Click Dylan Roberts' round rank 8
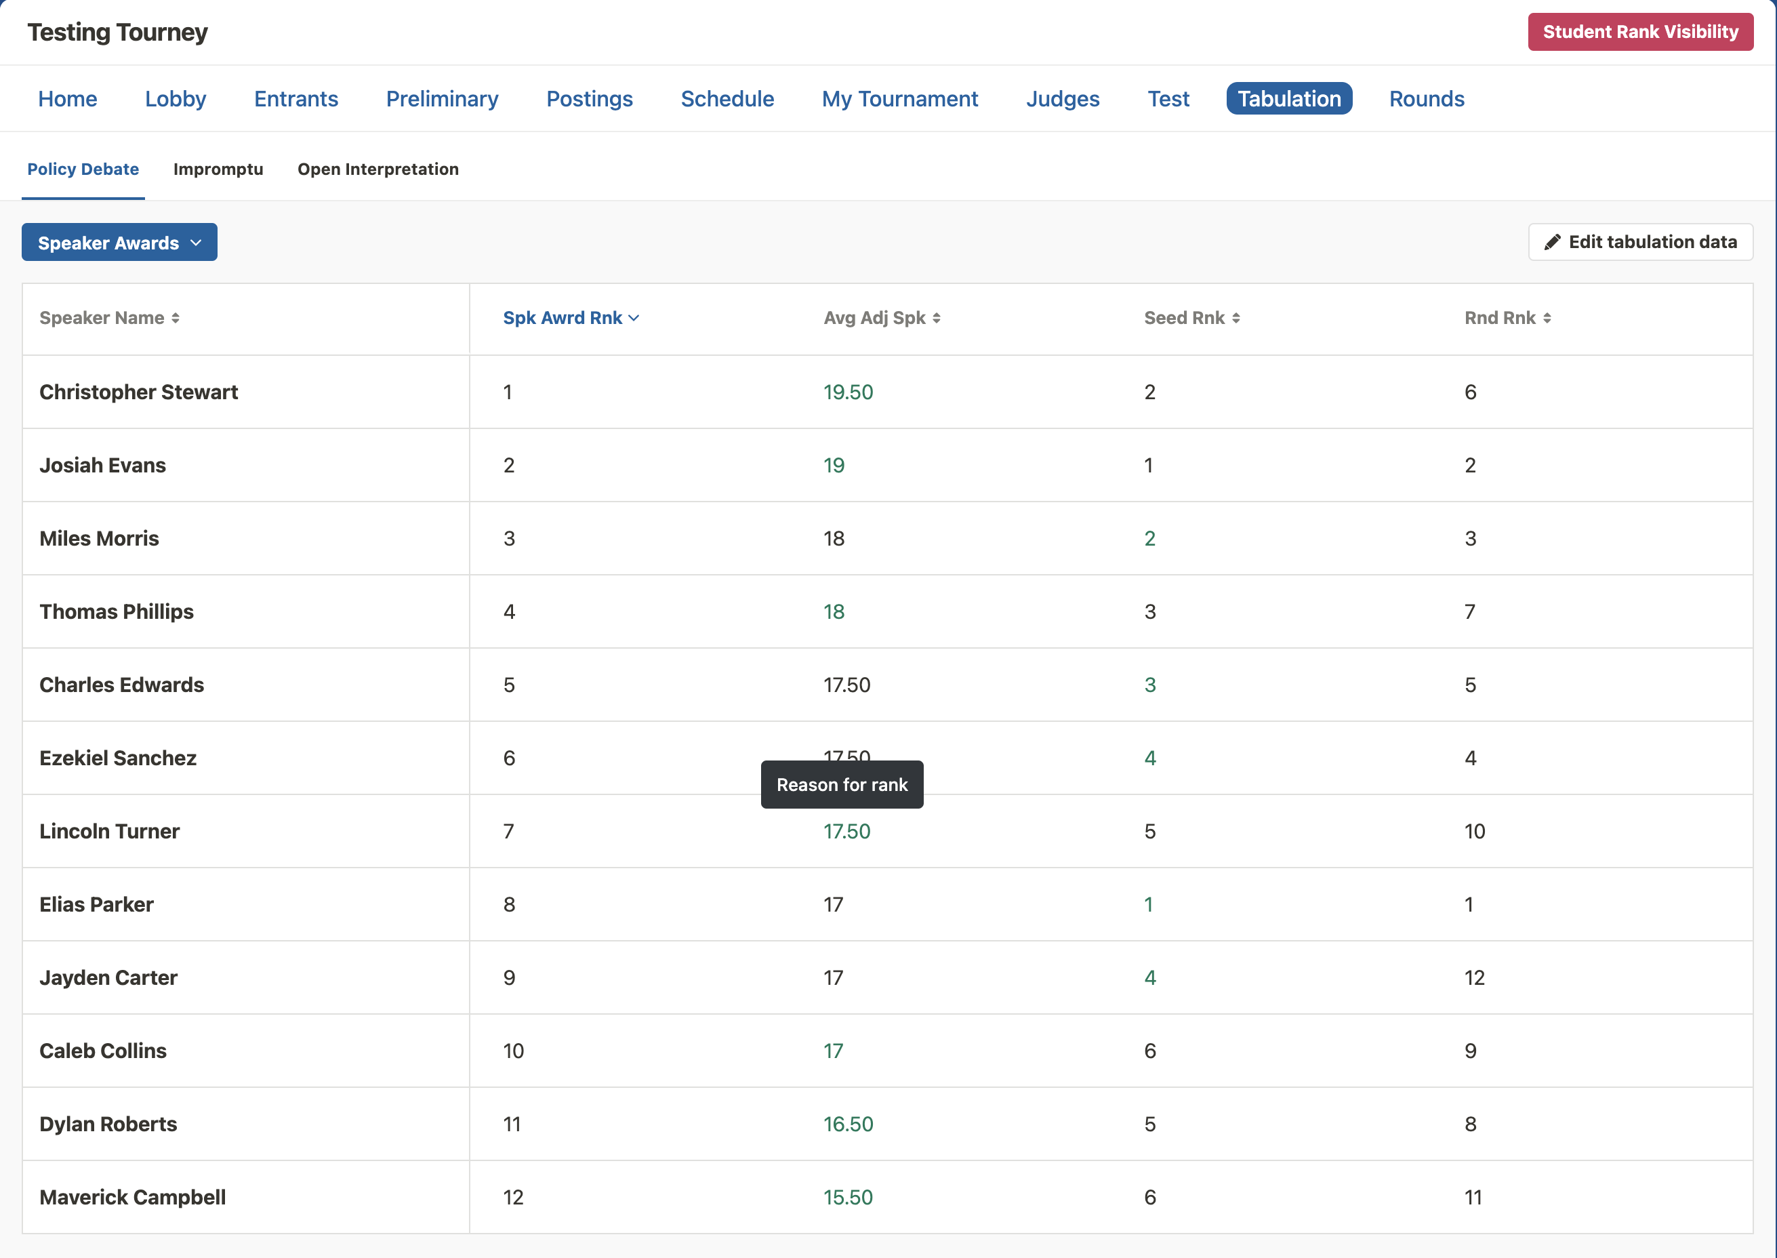This screenshot has height=1258, width=1777. click(1470, 1124)
